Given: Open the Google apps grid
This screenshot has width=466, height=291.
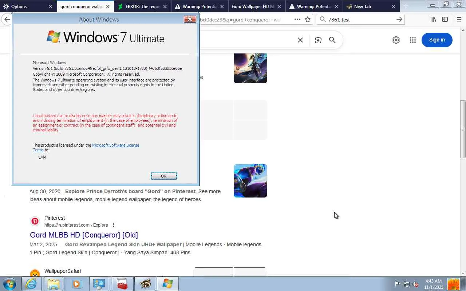Looking at the screenshot, I should coord(412,40).
